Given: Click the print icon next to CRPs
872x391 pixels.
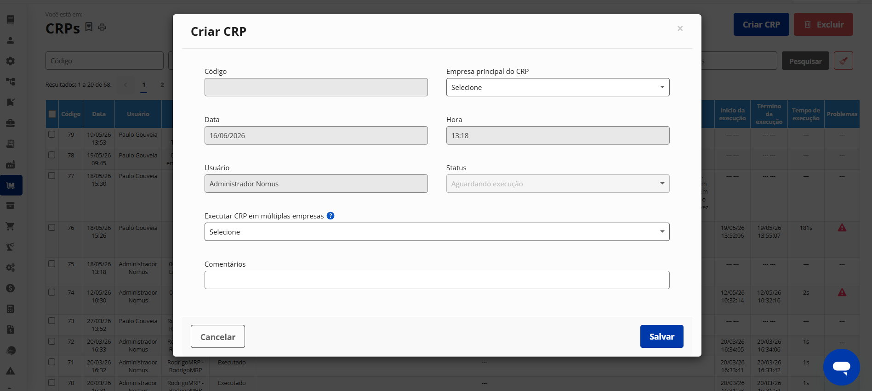Looking at the screenshot, I should point(102,27).
